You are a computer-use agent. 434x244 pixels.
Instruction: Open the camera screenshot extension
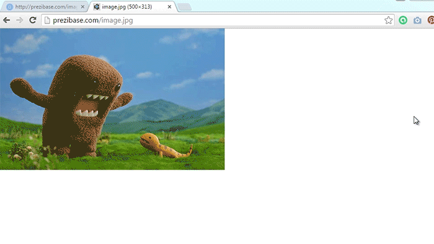tap(417, 20)
